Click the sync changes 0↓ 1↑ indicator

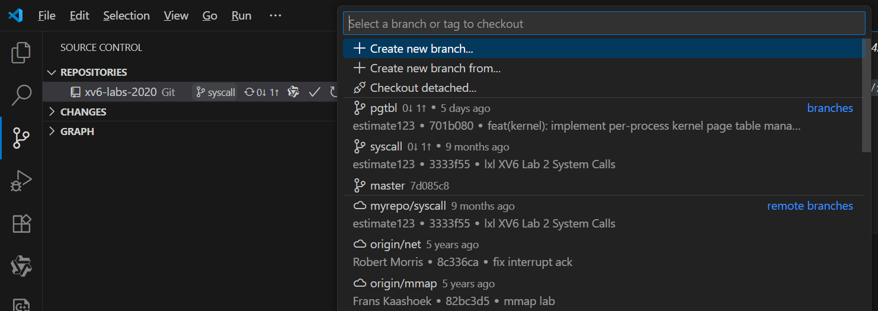point(261,92)
